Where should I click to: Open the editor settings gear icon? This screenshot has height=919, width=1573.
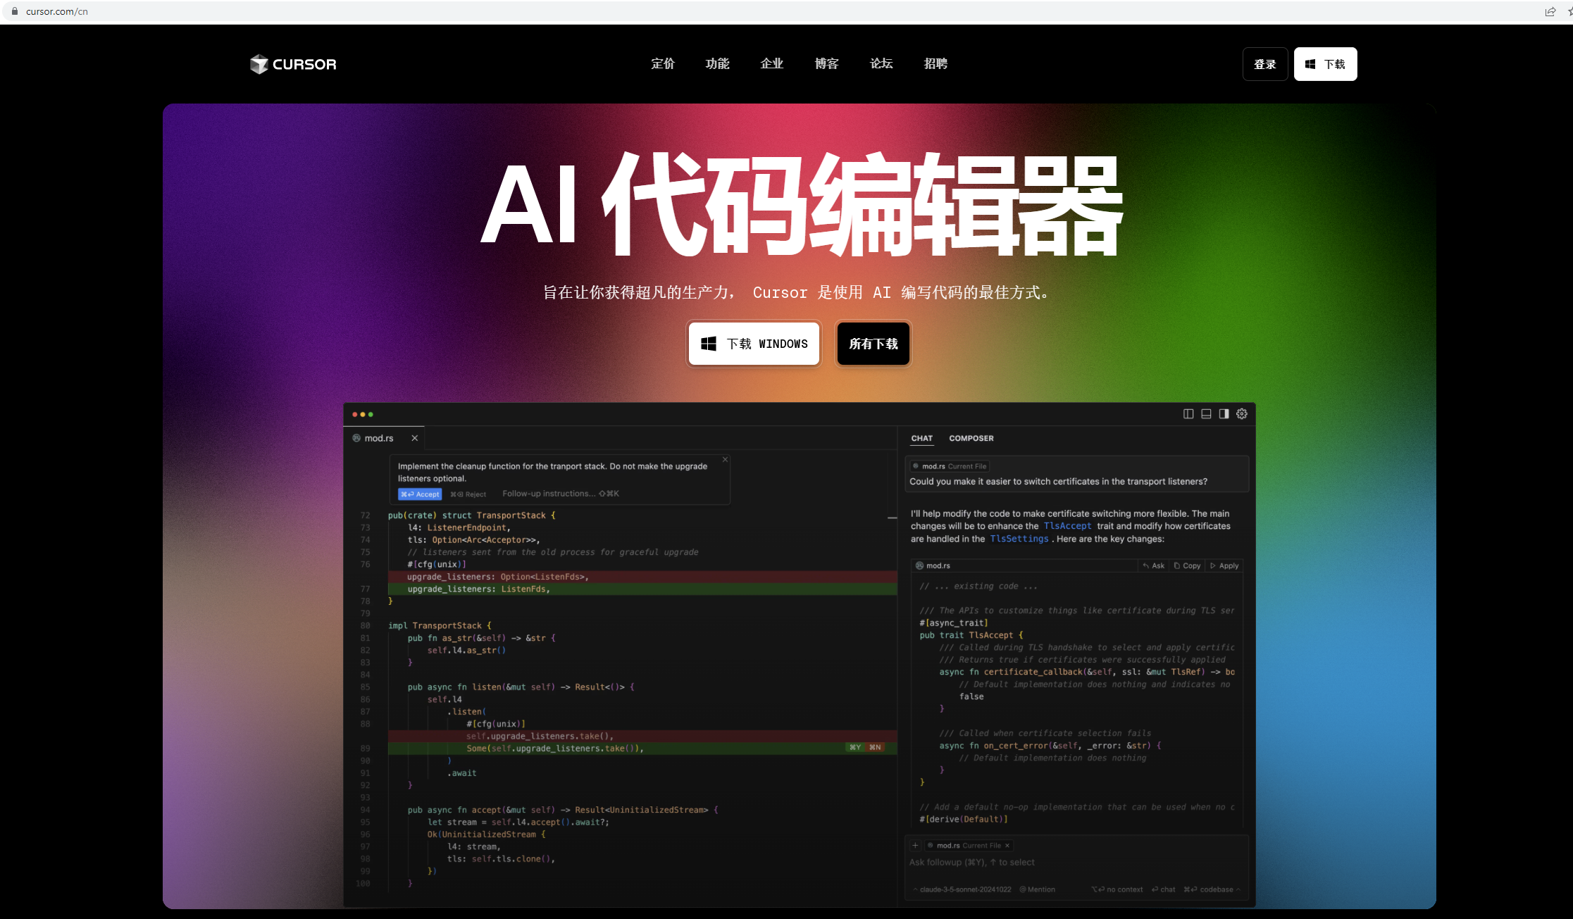1242,414
